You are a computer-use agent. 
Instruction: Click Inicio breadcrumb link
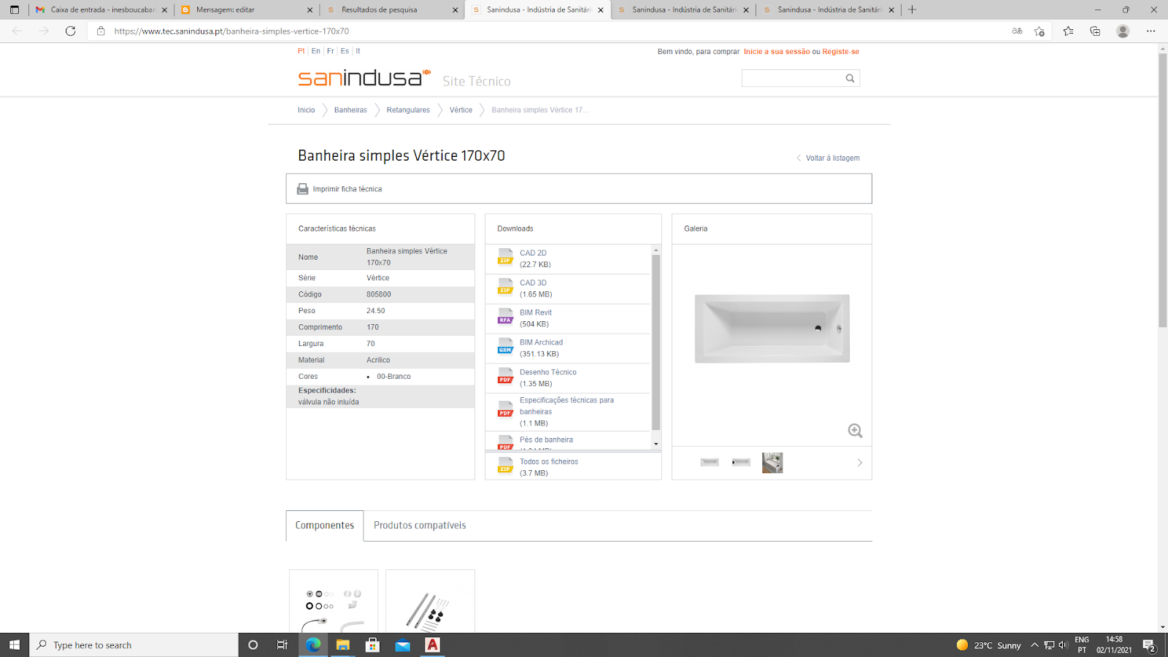(306, 110)
